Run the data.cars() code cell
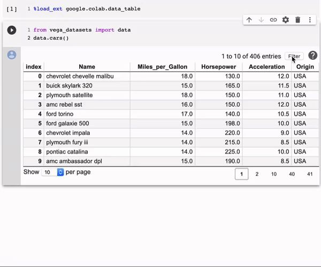The height and width of the screenshot is (267, 321). point(11,30)
